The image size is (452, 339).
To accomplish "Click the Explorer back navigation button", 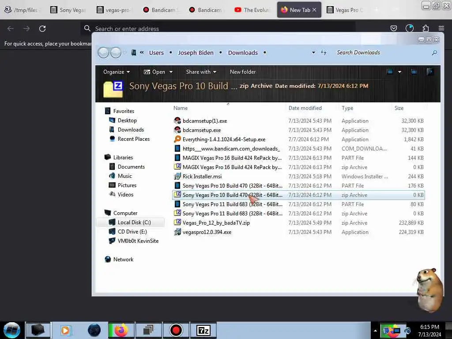I will [103, 53].
